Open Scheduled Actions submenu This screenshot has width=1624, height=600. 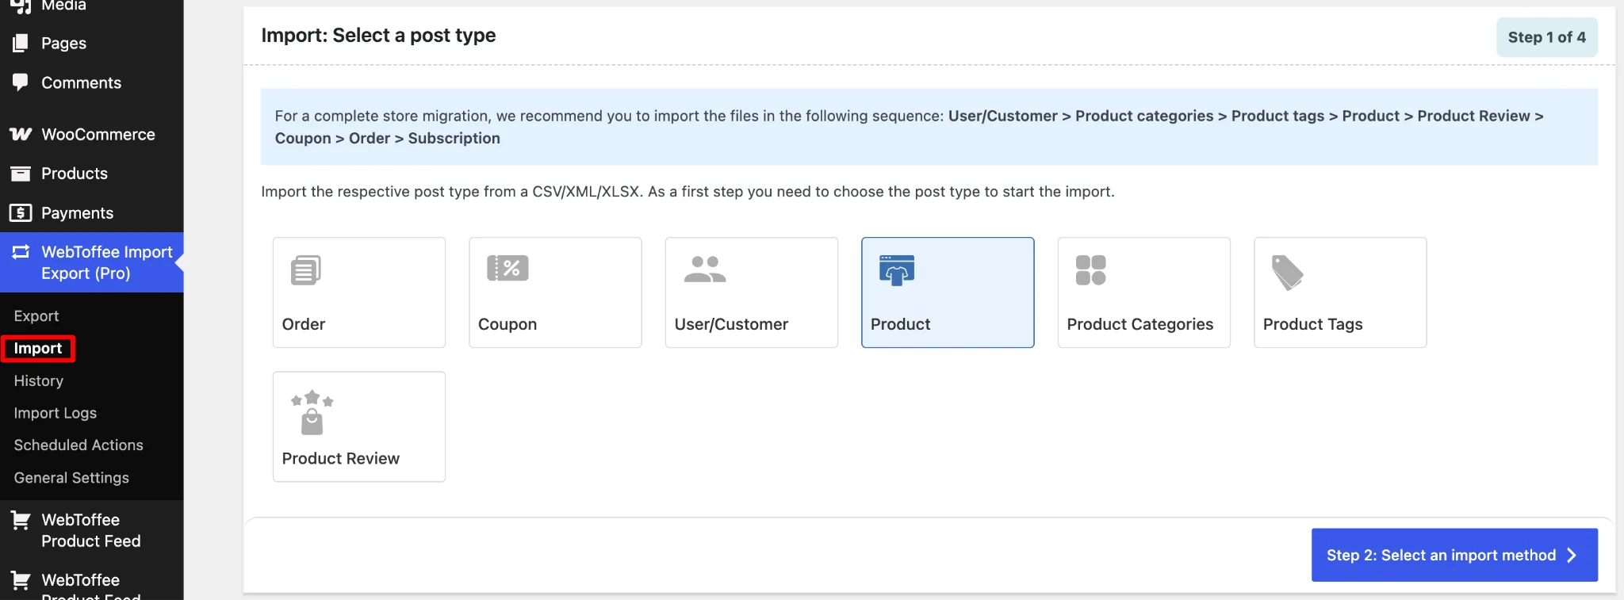tap(78, 445)
